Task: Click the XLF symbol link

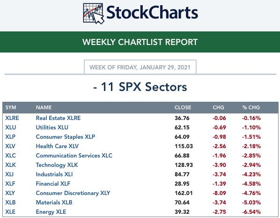Action: tap(10, 184)
